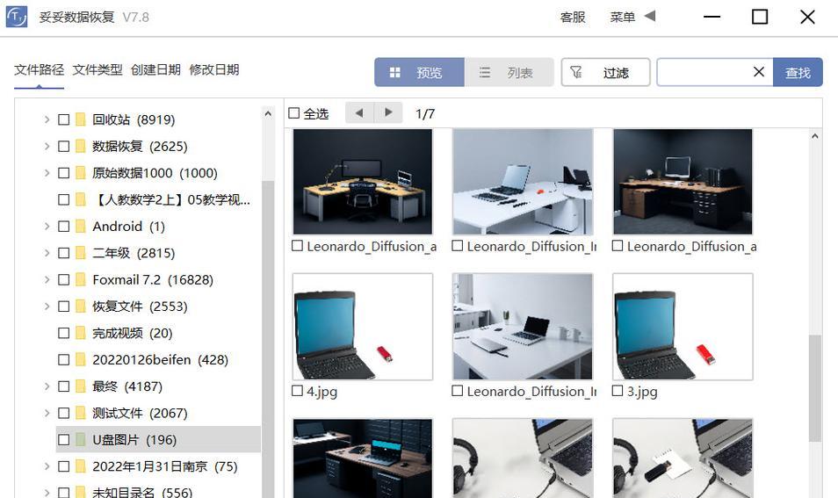Switch to the 文件路径 tab
The height and width of the screenshot is (498, 838).
pyautogui.click(x=39, y=69)
